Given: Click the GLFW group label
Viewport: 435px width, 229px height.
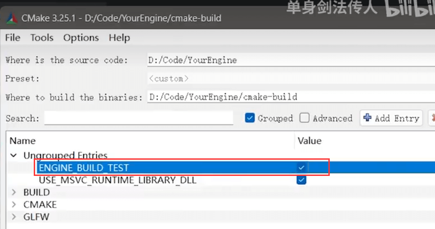Looking at the screenshot, I should pos(36,216).
